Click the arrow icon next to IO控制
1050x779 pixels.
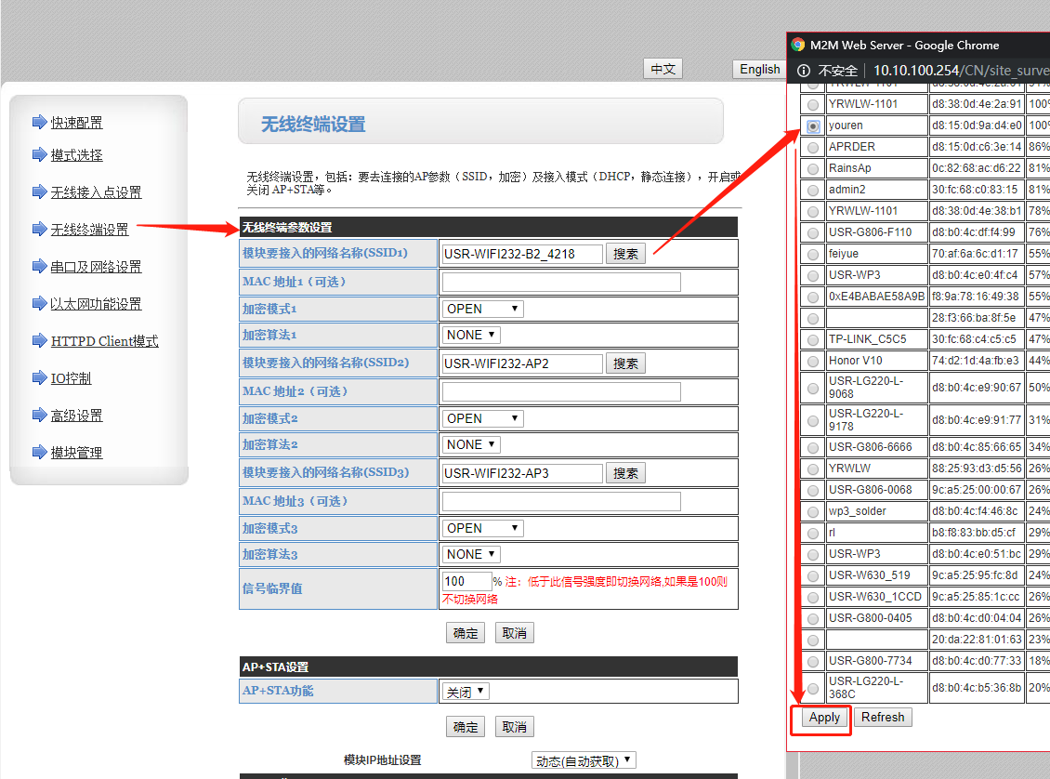tap(39, 378)
